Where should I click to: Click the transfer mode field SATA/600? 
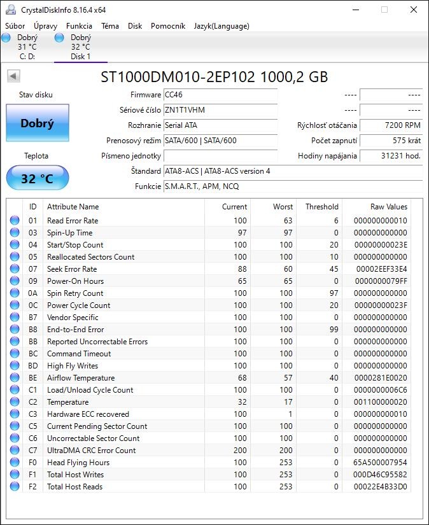tap(220, 140)
